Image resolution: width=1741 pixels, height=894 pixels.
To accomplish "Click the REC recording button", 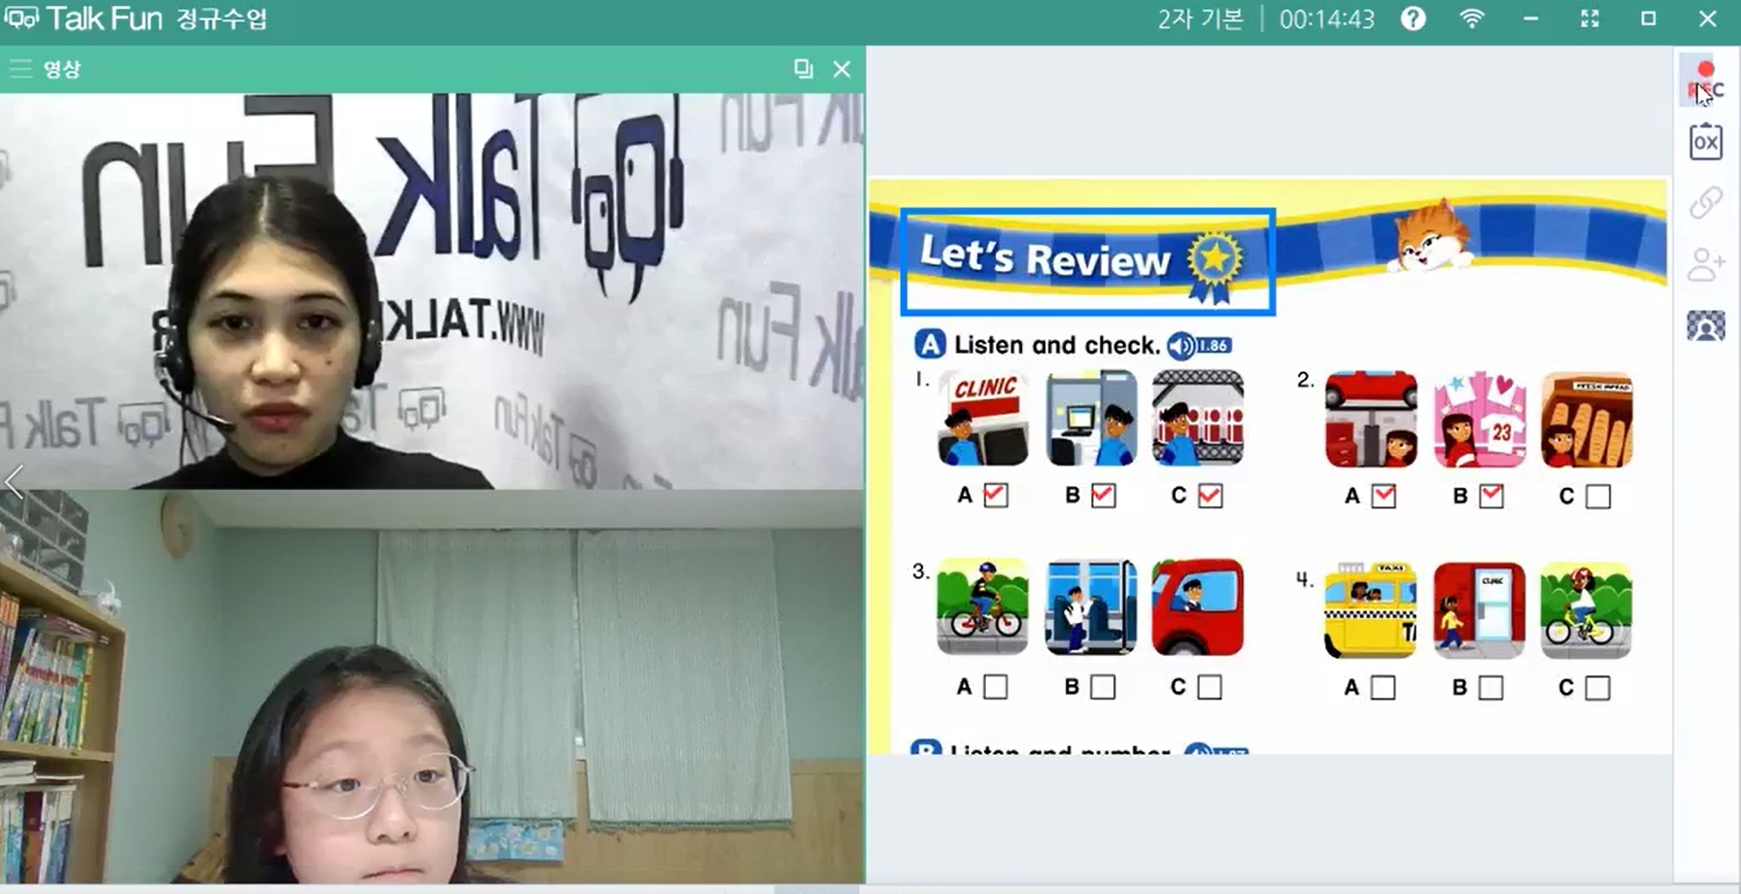I will pyautogui.click(x=1705, y=80).
